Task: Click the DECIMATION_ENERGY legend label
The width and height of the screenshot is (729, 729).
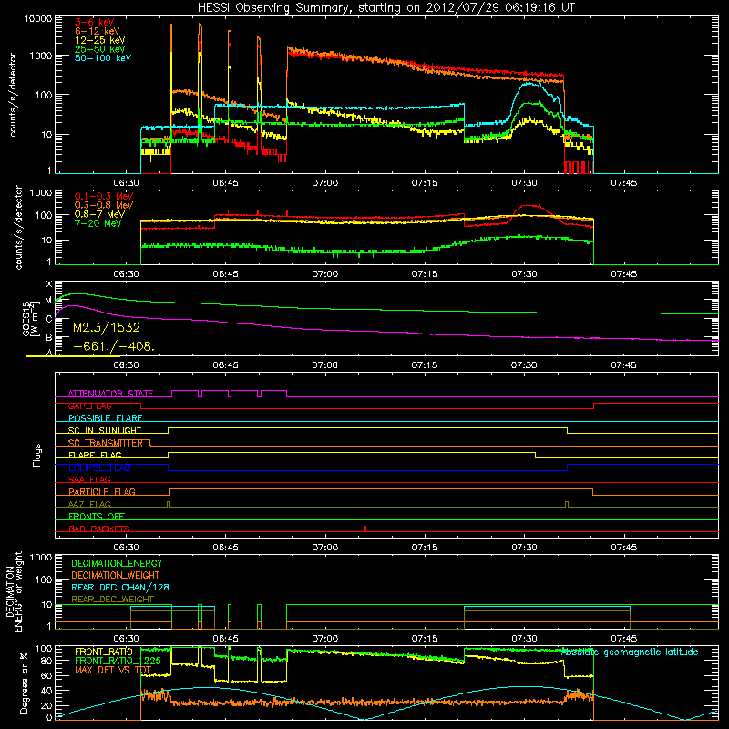Action: pyautogui.click(x=117, y=563)
